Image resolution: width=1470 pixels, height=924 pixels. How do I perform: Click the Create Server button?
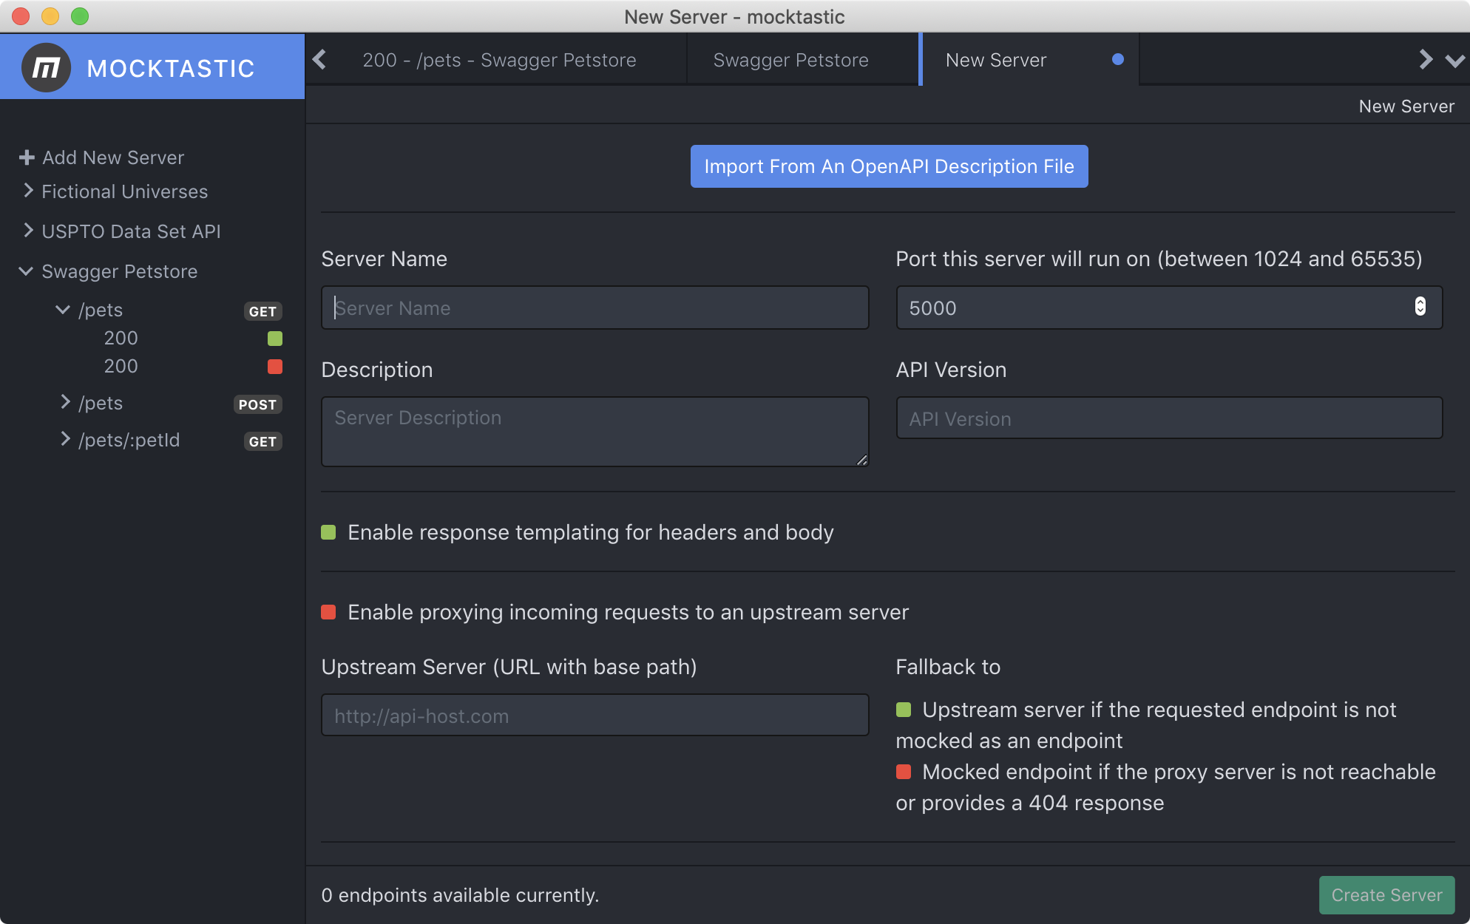[1386, 895]
